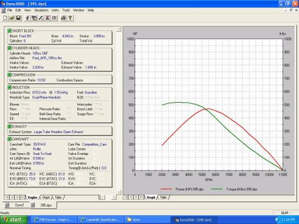The height and width of the screenshot is (224, 299).
Task: Open Induction Flow value 670.0 cfm
Action: tap(39, 93)
